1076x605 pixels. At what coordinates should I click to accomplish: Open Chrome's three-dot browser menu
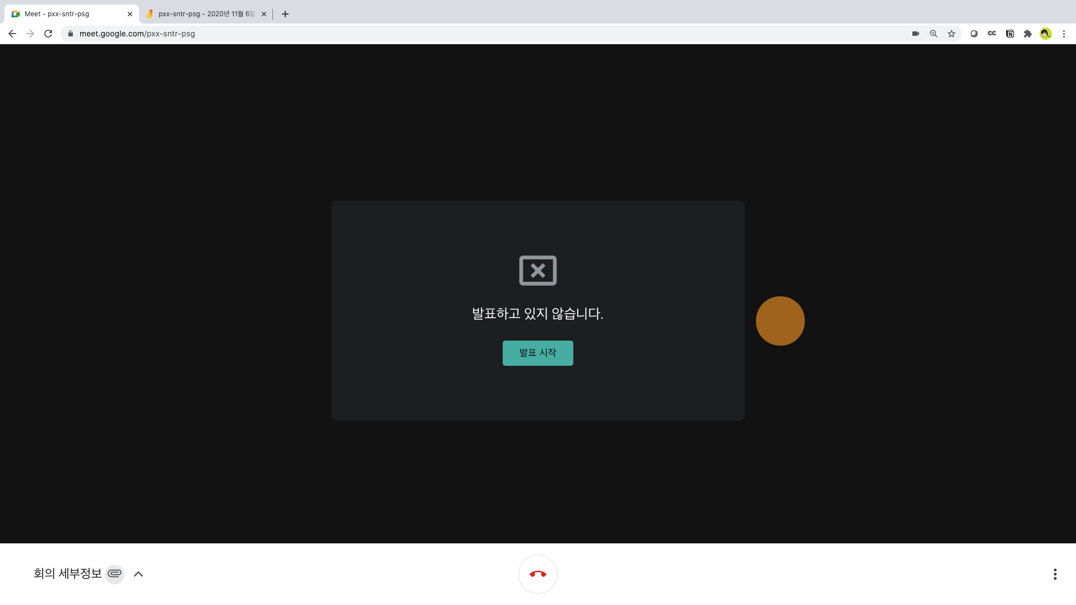coord(1064,34)
